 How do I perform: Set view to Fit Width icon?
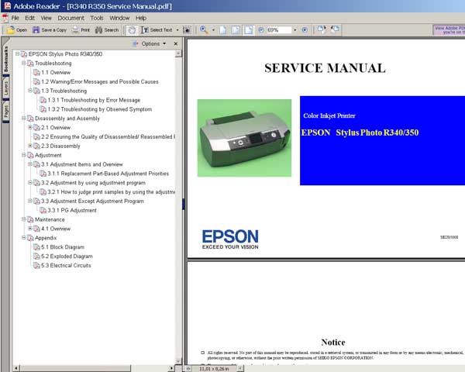(x=249, y=30)
